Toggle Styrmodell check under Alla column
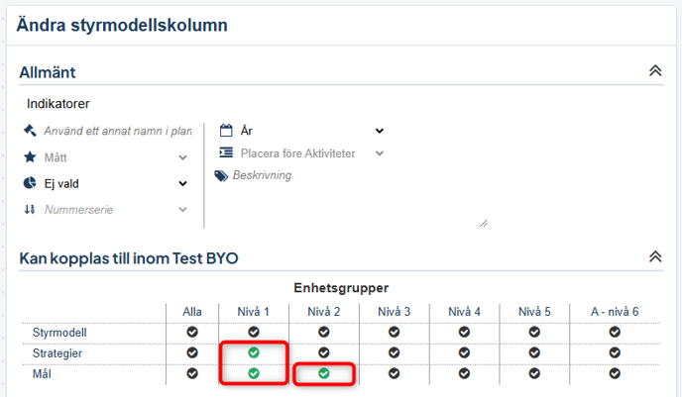 [192, 332]
